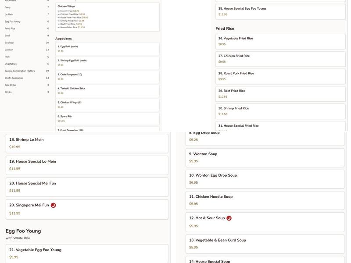Image resolution: width=351 pixels, height=263 pixels.
Task: Select the Crab Rangoon (10) appetizer
Action: 107,77
